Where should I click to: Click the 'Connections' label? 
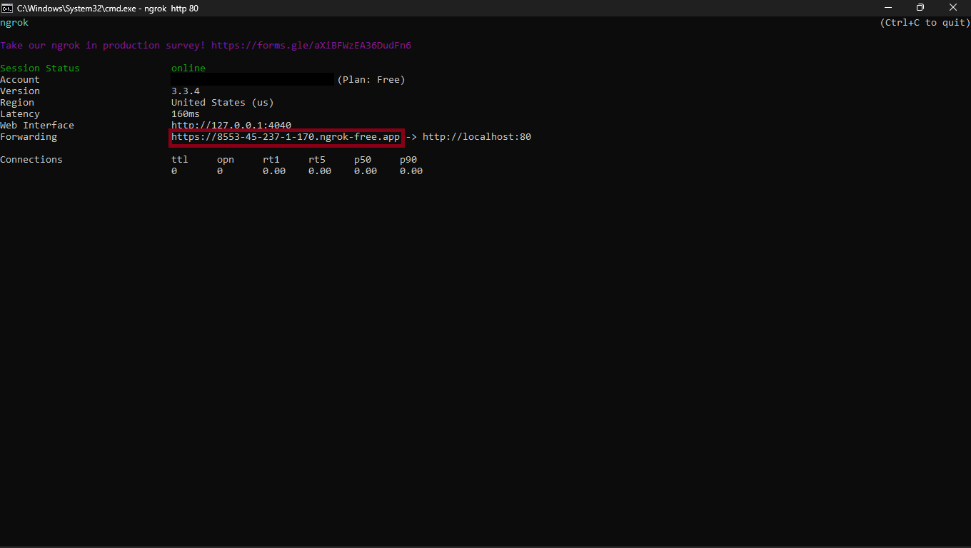tap(31, 160)
